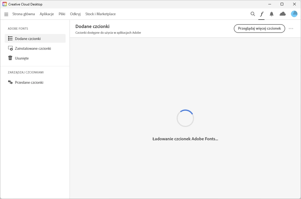Click "Ładowanie czcionek Adobe Fonts..." text
Image resolution: width=301 pixels, height=199 pixels.
(x=185, y=139)
